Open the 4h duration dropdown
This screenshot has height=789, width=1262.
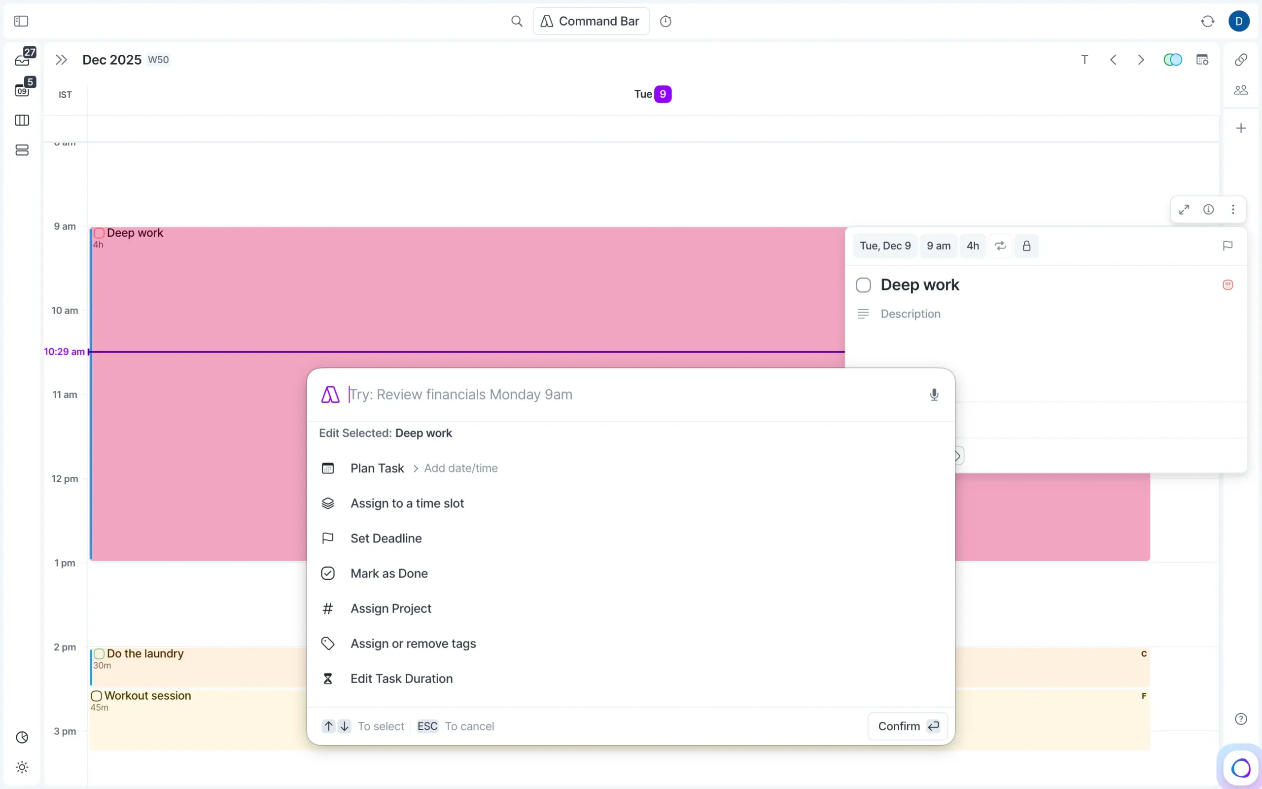click(972, 246)
